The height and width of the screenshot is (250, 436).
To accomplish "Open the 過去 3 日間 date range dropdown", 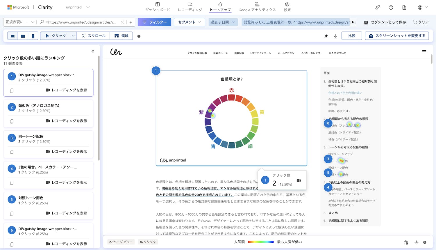I will (223, 22).
